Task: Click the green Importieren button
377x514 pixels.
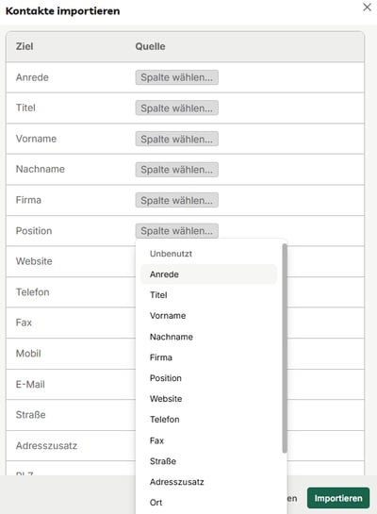Action: (x=338, y=498)
